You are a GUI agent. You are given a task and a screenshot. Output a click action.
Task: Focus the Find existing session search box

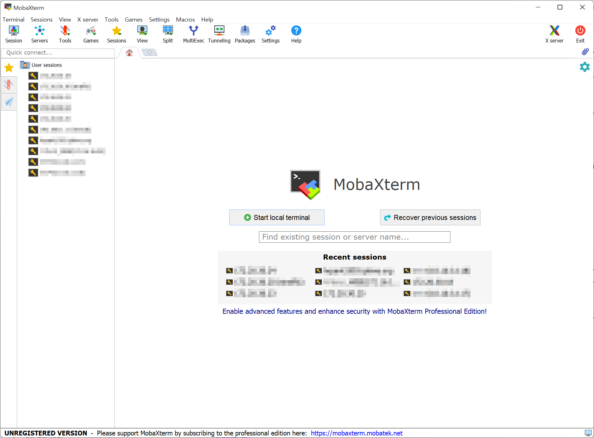354,237
